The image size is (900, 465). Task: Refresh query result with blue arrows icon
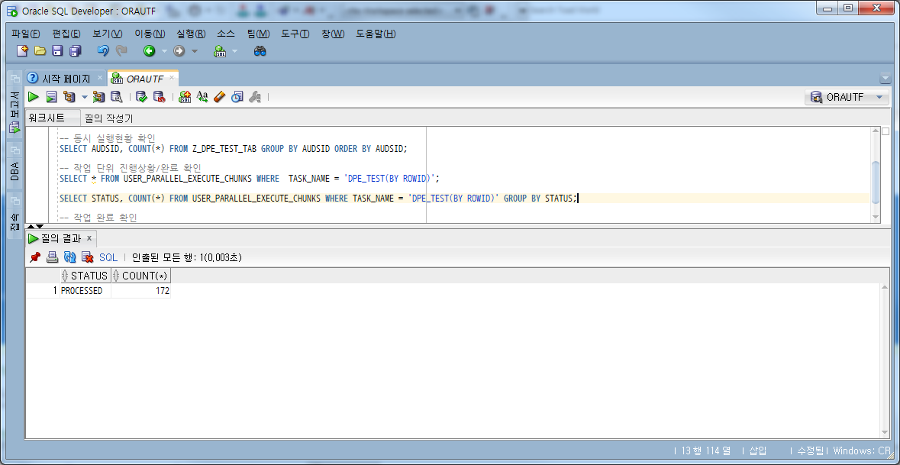[70, 257]
